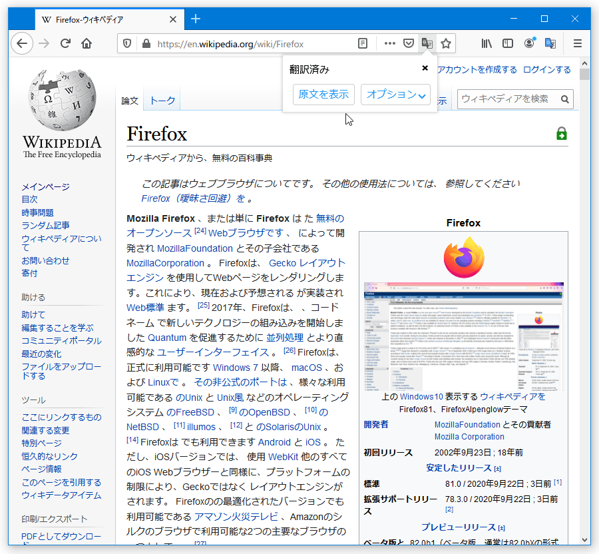Open 時事問題 sidebar link
The width and height of the screenshot is (599, 554).
[37, 212]
